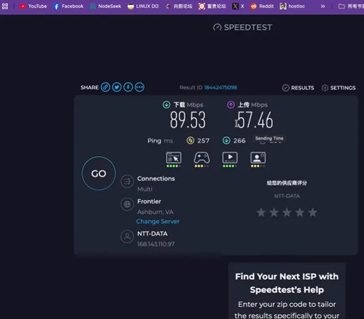Image resolution: width=364 pixels, height=319 pixels.
Task: Click the download latency 266 icon
Action: click(x=226, y=140)
